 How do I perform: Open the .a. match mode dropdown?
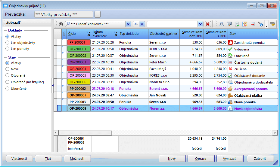tap(142, 24)
